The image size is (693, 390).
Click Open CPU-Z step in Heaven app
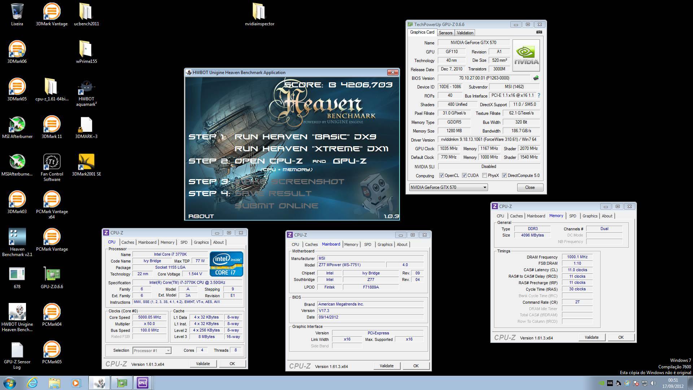tap(269, 161)
